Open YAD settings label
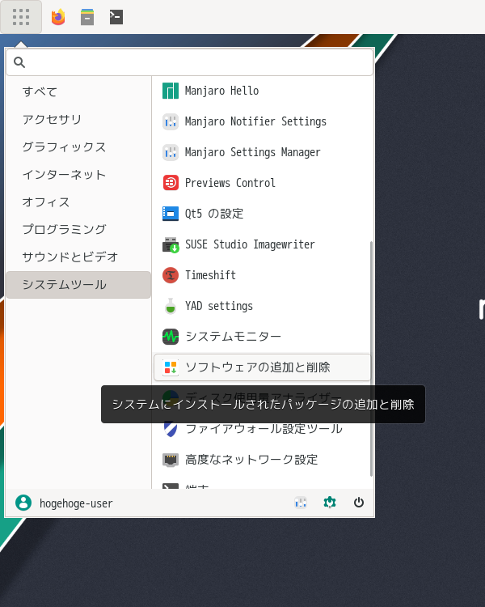 219,306
